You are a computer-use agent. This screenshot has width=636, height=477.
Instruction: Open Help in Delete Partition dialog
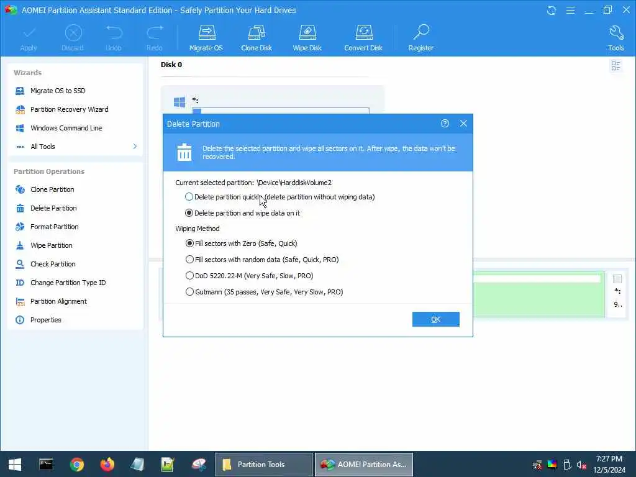pyautogui.click(x=445, y=124)
